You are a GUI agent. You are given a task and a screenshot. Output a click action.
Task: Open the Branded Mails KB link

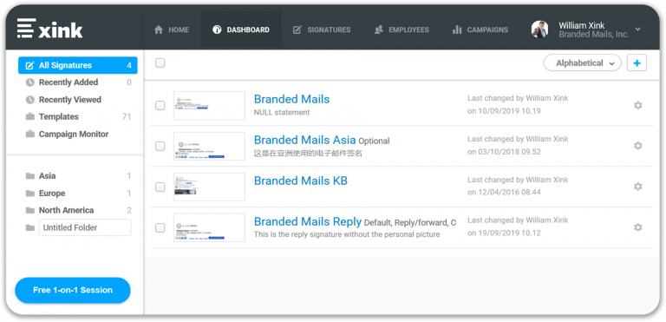301,181
